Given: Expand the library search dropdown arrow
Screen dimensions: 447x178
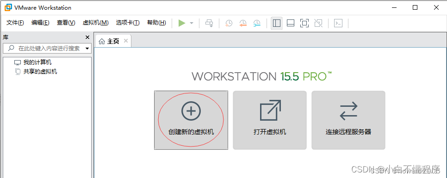Looking at the screenshot, I should click(87, 49).
